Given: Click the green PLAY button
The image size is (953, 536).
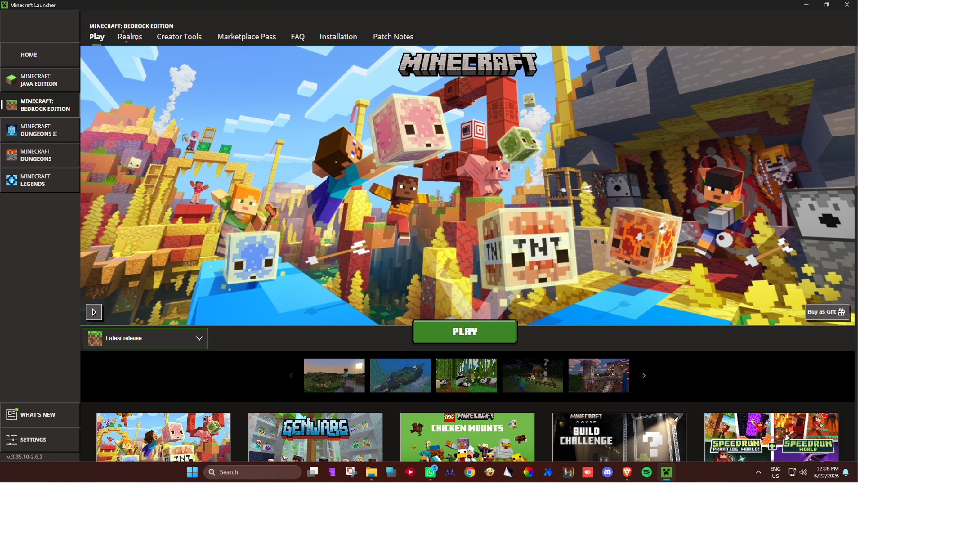Looking at the screenshot, I should point(465,332).
